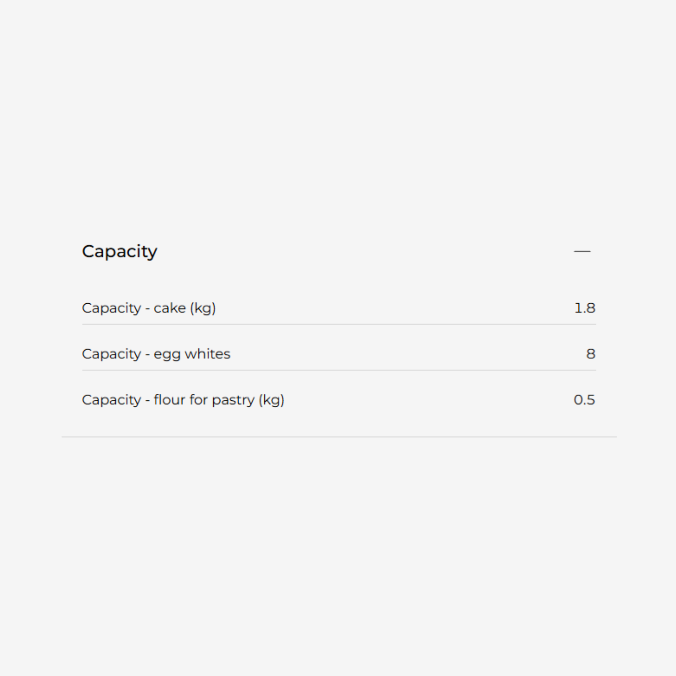Click the '(kg)' unit in cake row
This screenshot has height=676, width=676.
203,308
